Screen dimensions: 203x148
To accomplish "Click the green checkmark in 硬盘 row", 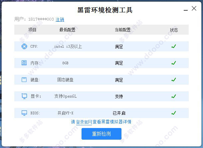I will tap(174, 80).
